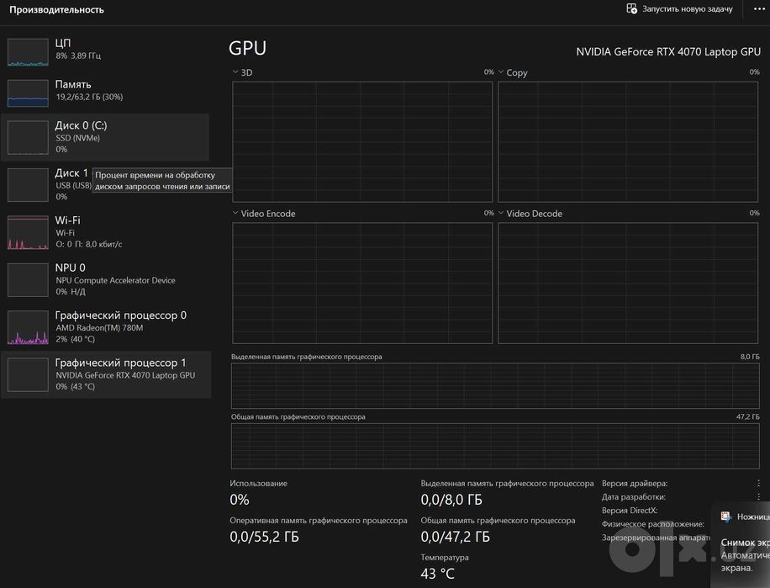This screenshot has width=770, height=588.
Task: Select Диск 0 (C:) in sidebar
Action: pyautogui.click(x=106, y=137)
